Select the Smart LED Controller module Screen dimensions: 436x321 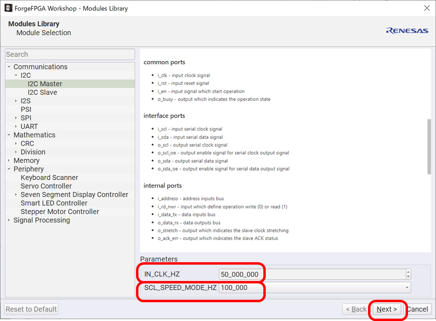54,203
